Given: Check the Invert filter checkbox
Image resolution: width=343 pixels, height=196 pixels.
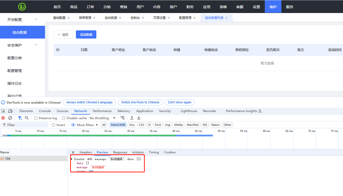Looking at the screenshot, I should (x=53, y=125).
